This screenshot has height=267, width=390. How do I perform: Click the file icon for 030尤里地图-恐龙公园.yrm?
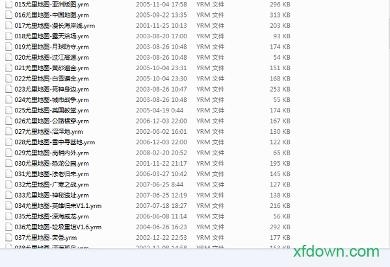pyautogui.click(x=8, y=163)
